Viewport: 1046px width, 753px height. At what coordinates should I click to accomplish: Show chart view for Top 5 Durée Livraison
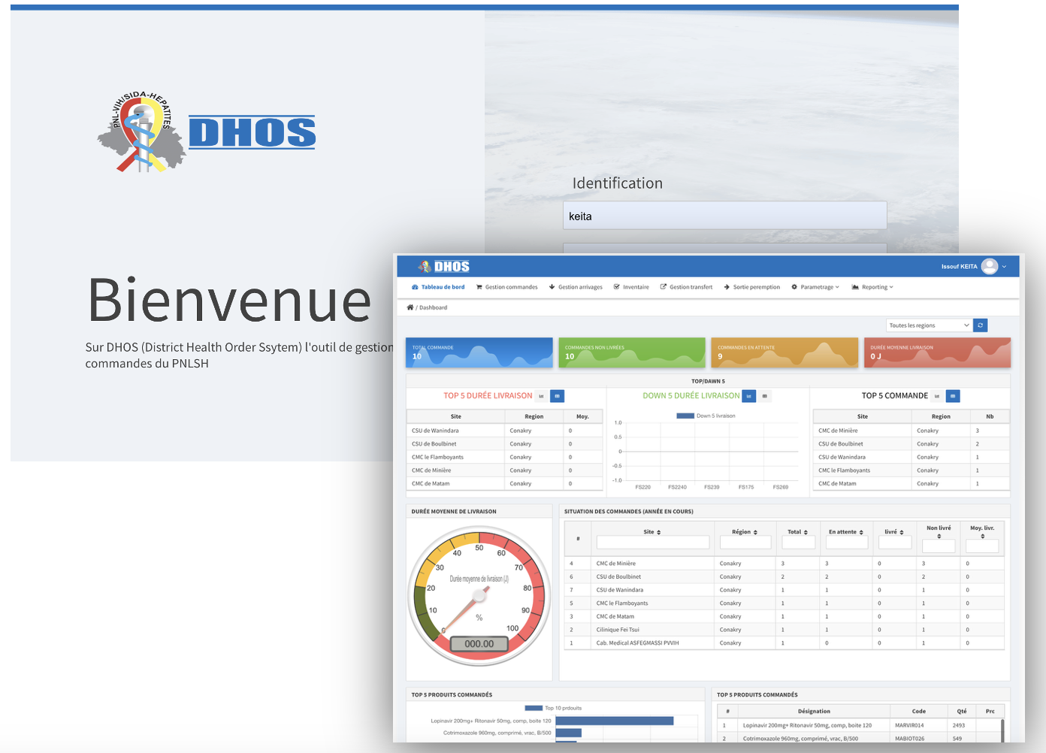pyautogui.click(x=541, y=396)
